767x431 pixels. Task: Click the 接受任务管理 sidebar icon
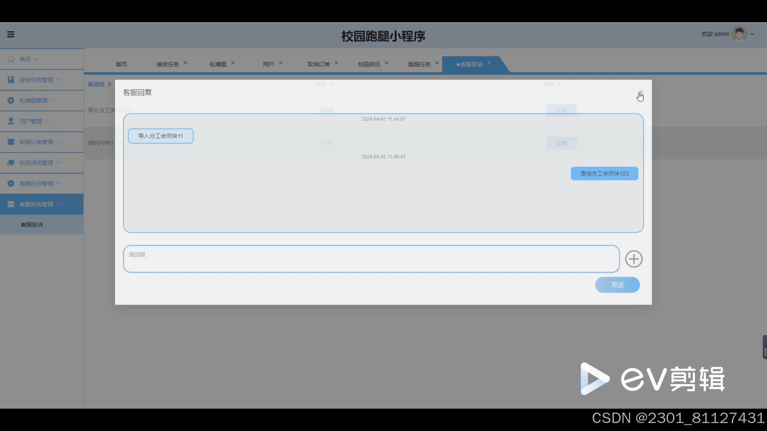[11, 80]
